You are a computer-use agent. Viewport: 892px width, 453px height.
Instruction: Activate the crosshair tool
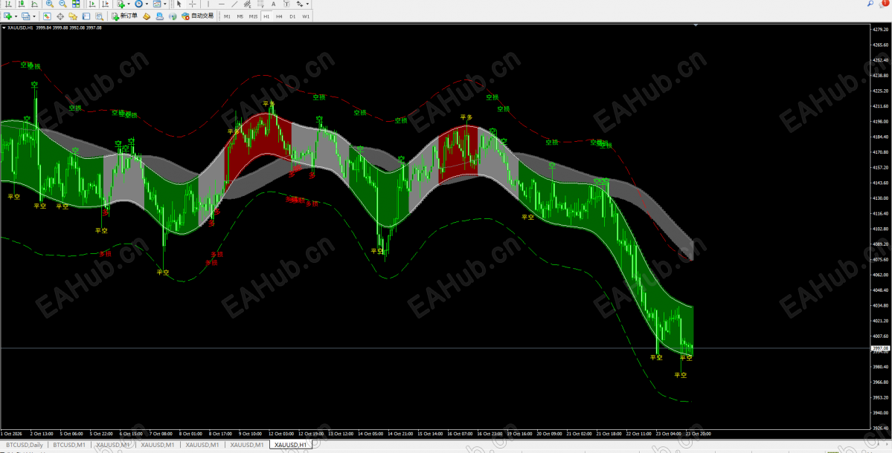pyautogui.click(x=193, y=4)
